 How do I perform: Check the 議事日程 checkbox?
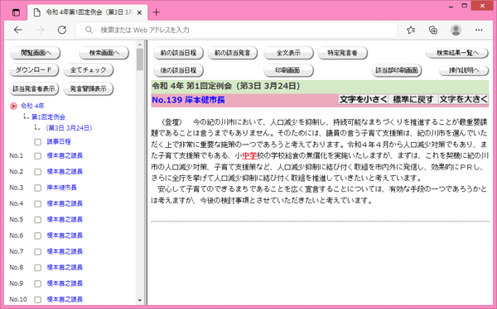(x=38, y=142)
